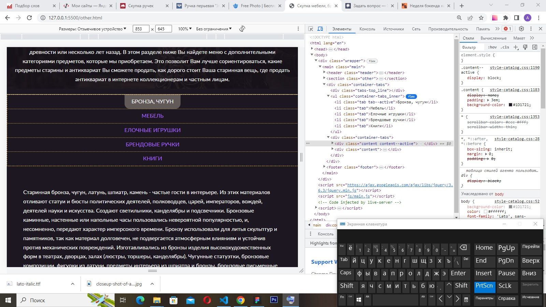
Task: Expand the footer class="footer" node
Action: coord(324,167)
